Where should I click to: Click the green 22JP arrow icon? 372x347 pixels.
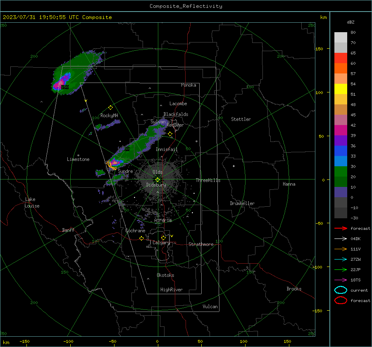point(341,269)
